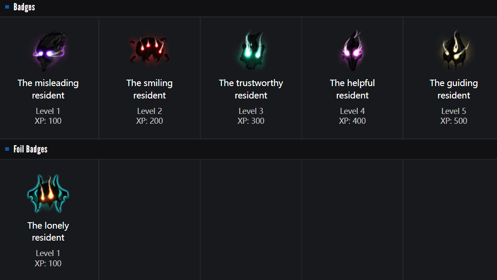Click "The helpful resident" badge name
The image size is (497, 280).
(352, 89)
